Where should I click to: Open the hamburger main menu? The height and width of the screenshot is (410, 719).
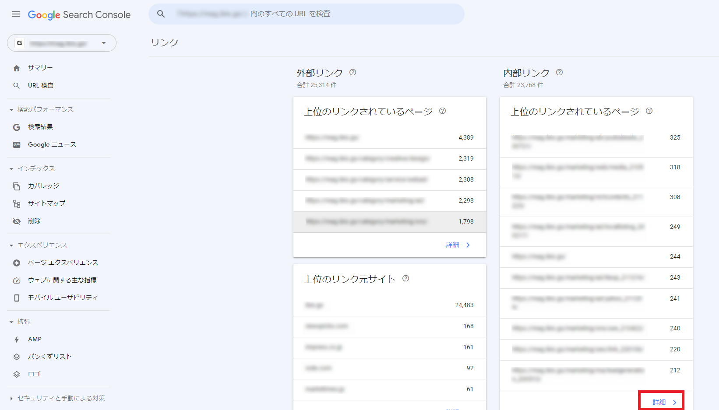[16, 14]
